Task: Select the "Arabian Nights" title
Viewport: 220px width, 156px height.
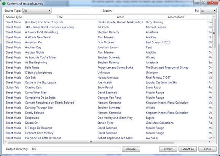Action: click(35, 52)
